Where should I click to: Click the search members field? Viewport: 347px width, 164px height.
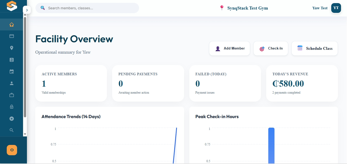87,8
